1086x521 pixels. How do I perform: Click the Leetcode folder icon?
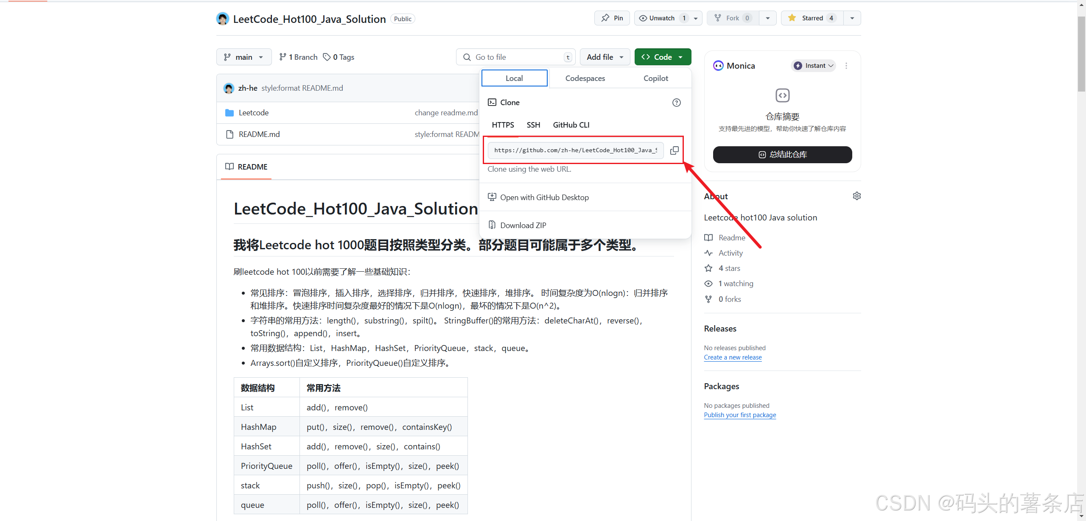(230, 113)
